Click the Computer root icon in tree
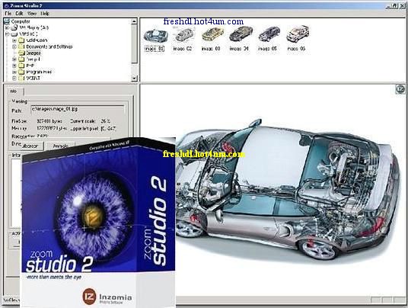Screen dimensions: 408x308 [x=7, y=21]
